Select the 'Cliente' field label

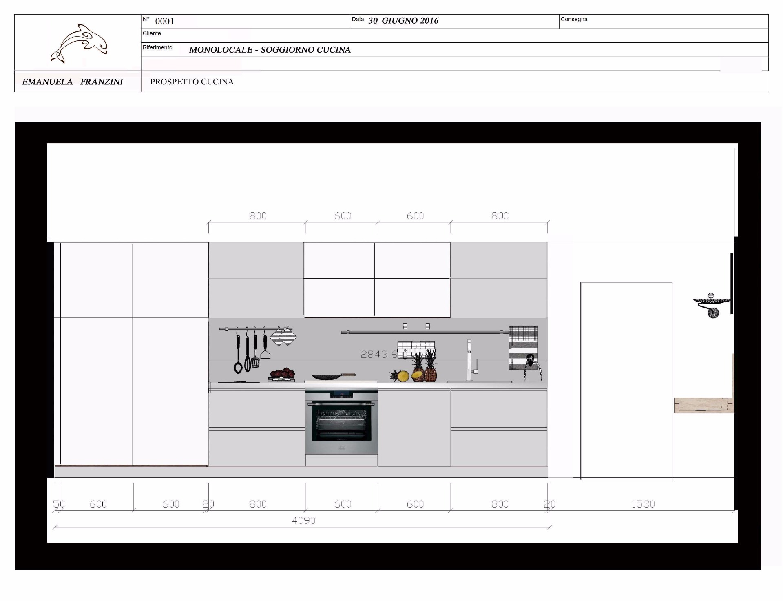click(x=152, y=33)
